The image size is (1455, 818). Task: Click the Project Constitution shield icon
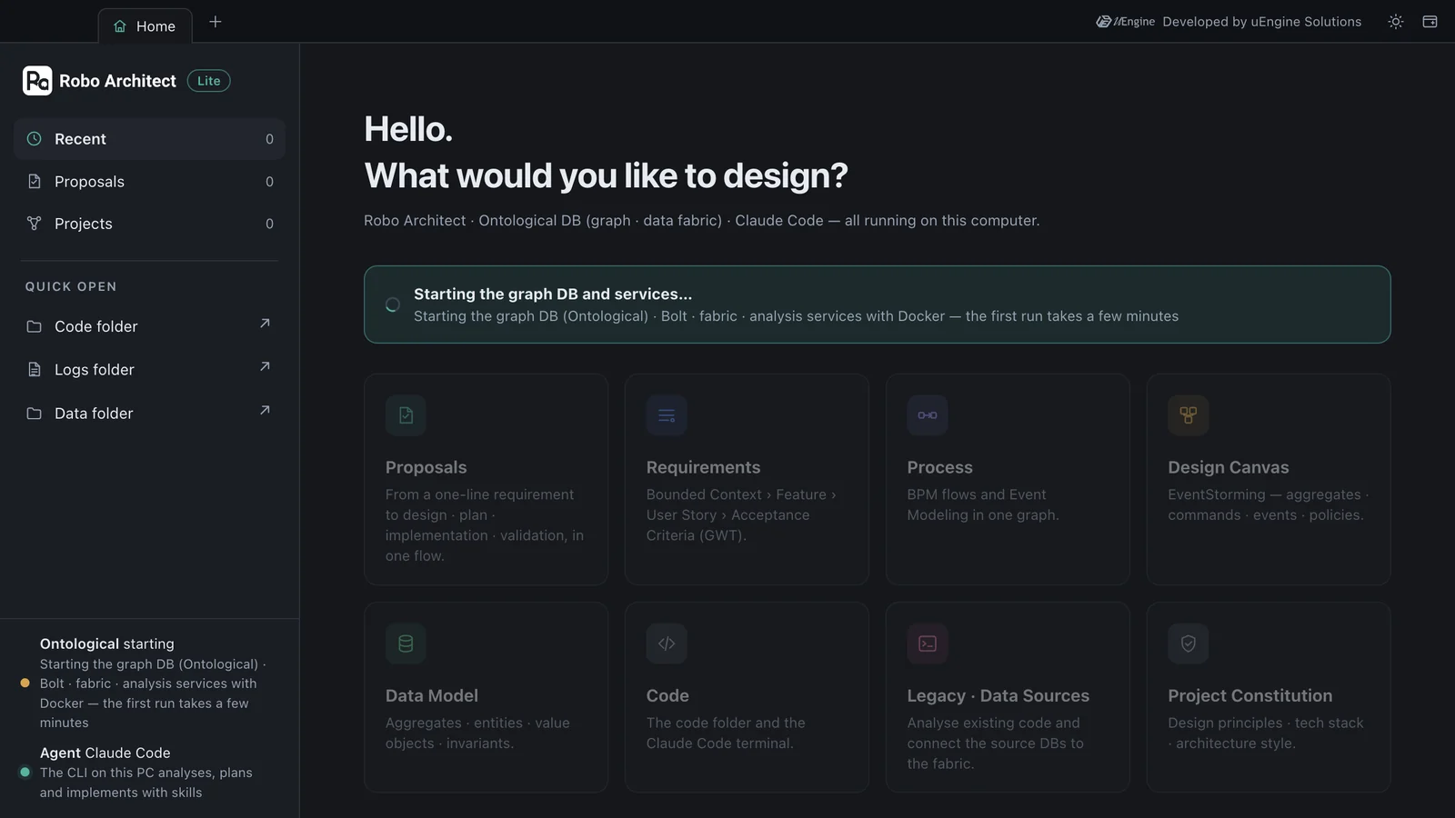pos(1189,643)
